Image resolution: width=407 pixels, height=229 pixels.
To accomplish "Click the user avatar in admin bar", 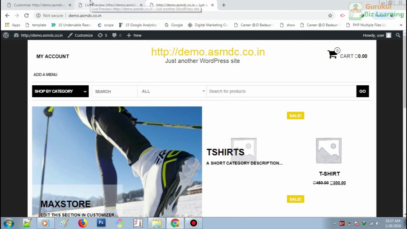I will (389, 35).
